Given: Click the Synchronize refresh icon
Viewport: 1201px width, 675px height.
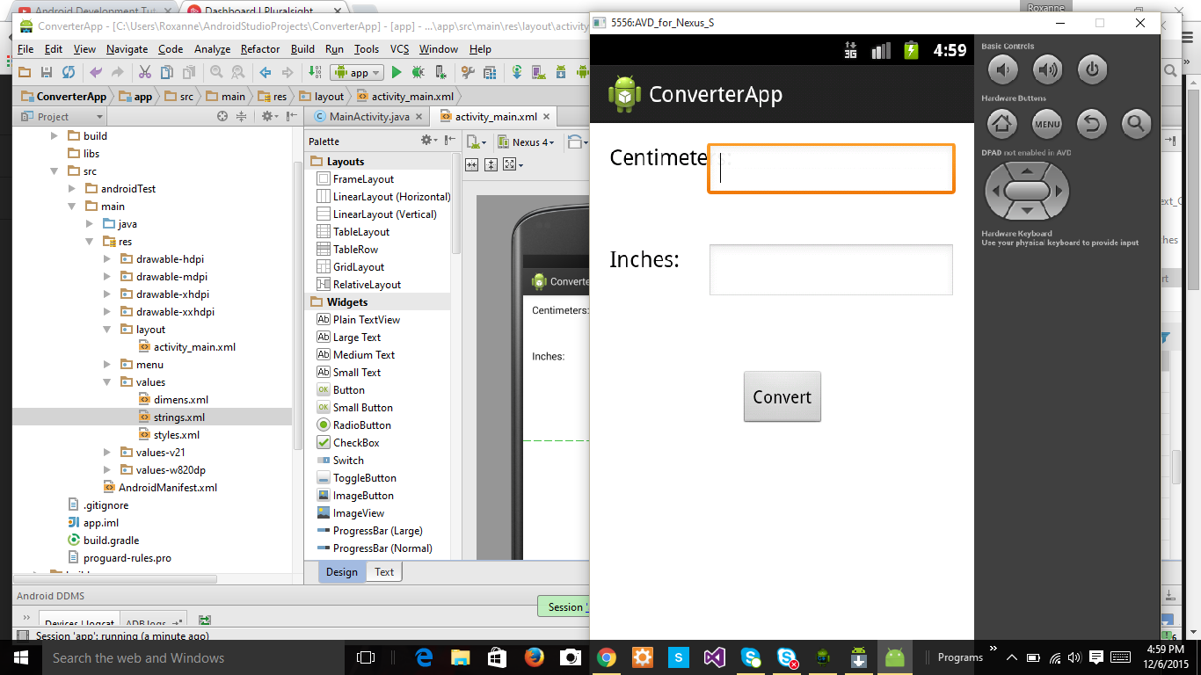Looking at the screenshot, I should coord(69,72).
